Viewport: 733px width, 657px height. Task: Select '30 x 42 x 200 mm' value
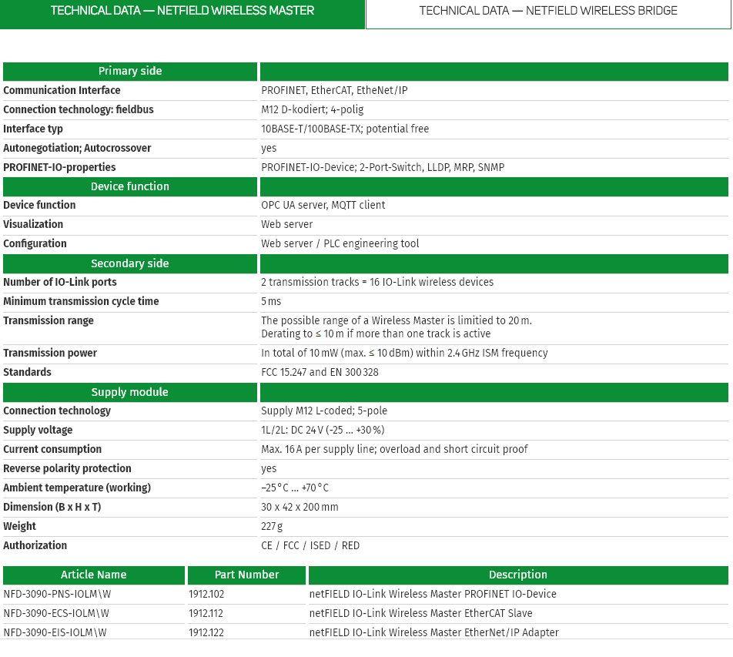tap(300, 507)
